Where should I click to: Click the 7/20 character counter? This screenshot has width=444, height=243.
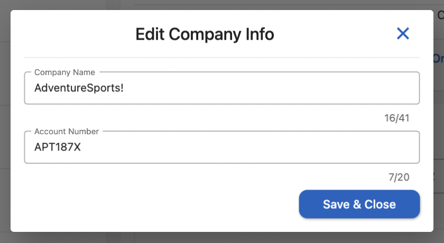tap(399, 177)
